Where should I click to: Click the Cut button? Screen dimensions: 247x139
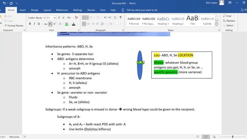pyautogui.click(x=8, y=16)
